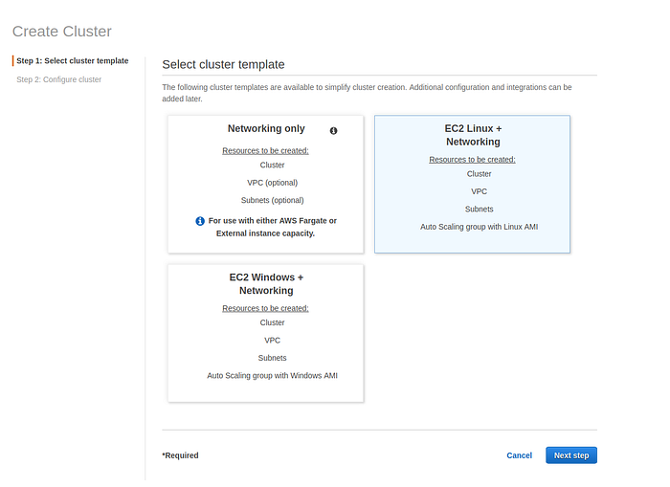Select the EC2 Linux + Networking heading
670x487 pixels.
point(473,135)
